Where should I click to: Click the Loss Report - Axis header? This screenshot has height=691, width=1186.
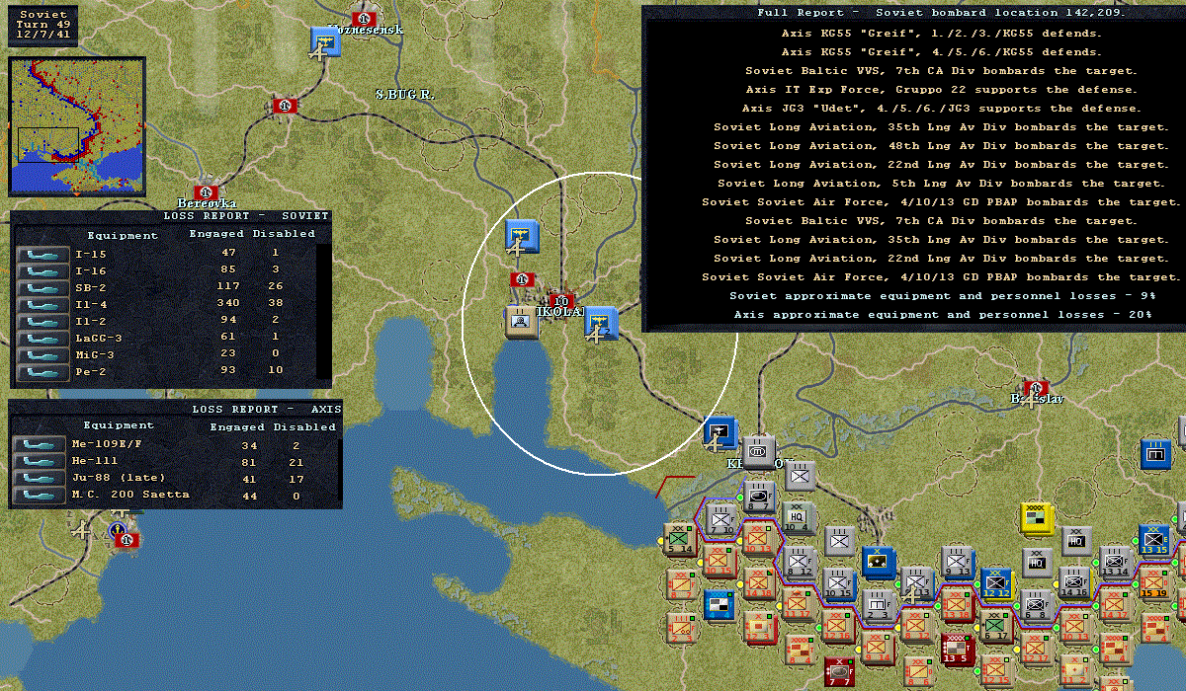pyautogui.click(x=266, y=408)
